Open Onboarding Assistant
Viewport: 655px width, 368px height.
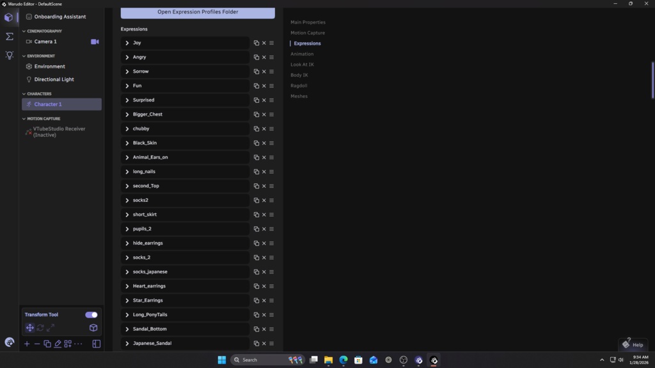click(61, 17)
